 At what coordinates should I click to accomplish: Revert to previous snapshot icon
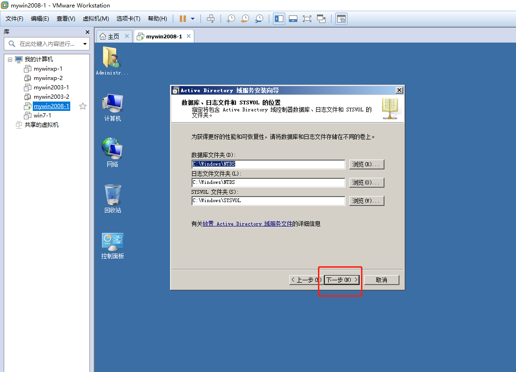point(245,19)
